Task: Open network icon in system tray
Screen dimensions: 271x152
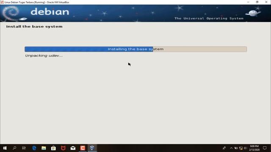Action: (241, 148)
